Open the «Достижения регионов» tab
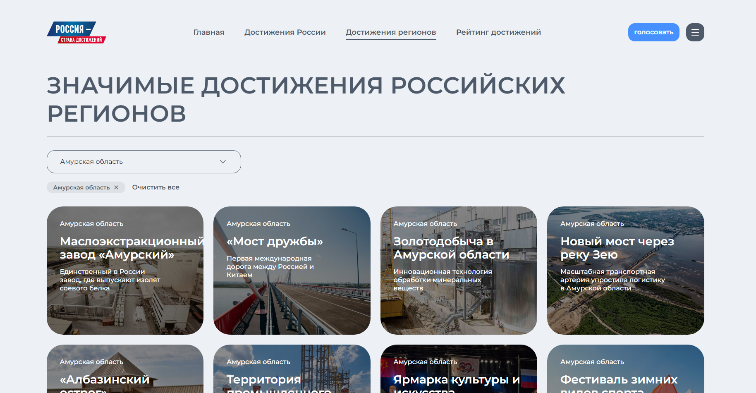The image size is (756, 393). pyautogui.click(x=391, y=32)
